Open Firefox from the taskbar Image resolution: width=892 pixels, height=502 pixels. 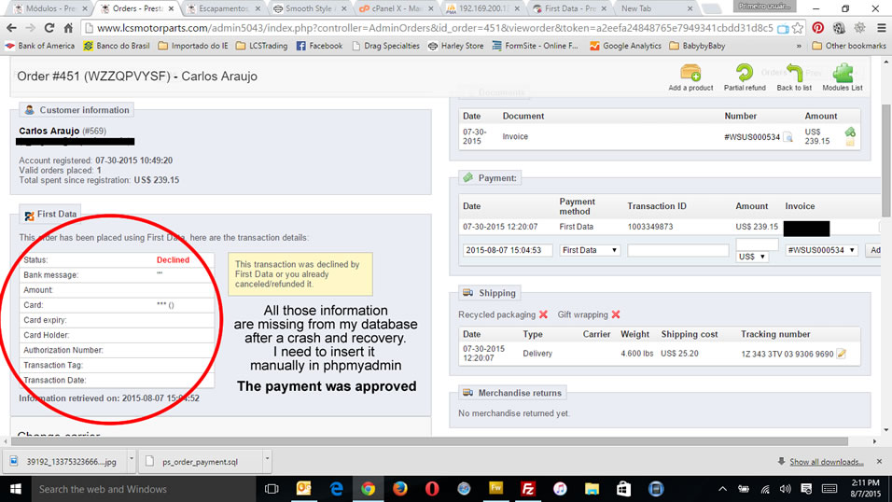[400, 489]
